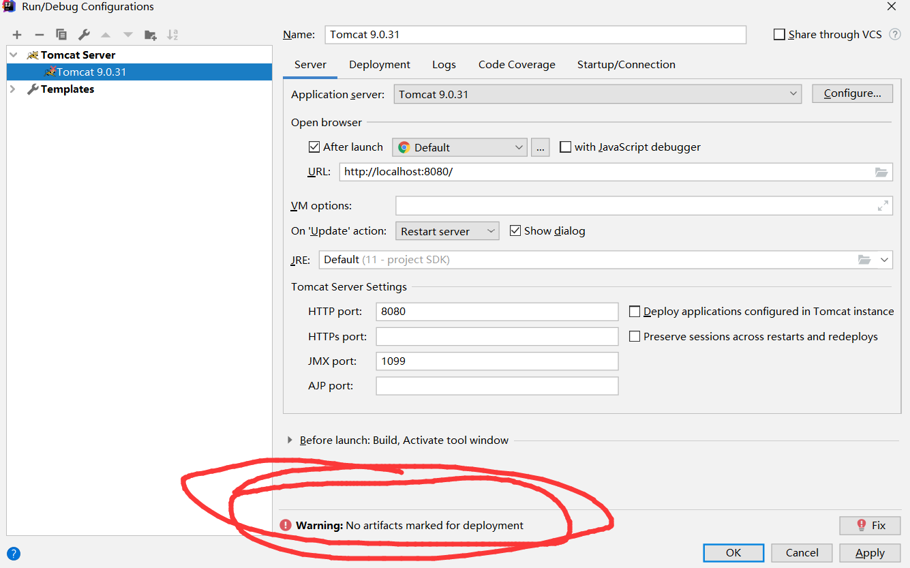
Task: Open the Code Coverage tab
Action: click(x=517, y=64)
